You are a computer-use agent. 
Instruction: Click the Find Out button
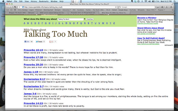tap(90, 19)
